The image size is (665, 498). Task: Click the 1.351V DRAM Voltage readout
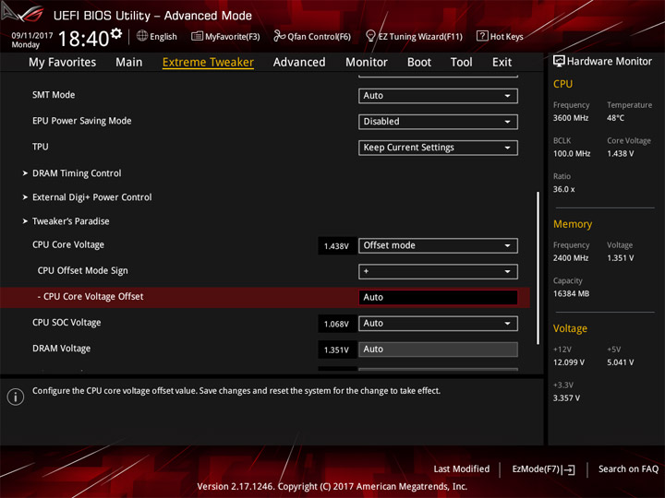(x=337, y=350)
